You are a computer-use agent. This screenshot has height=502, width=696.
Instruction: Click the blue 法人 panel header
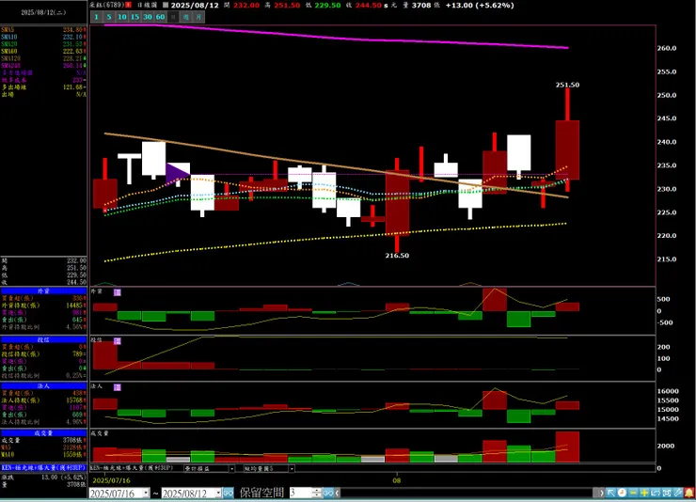43,386
